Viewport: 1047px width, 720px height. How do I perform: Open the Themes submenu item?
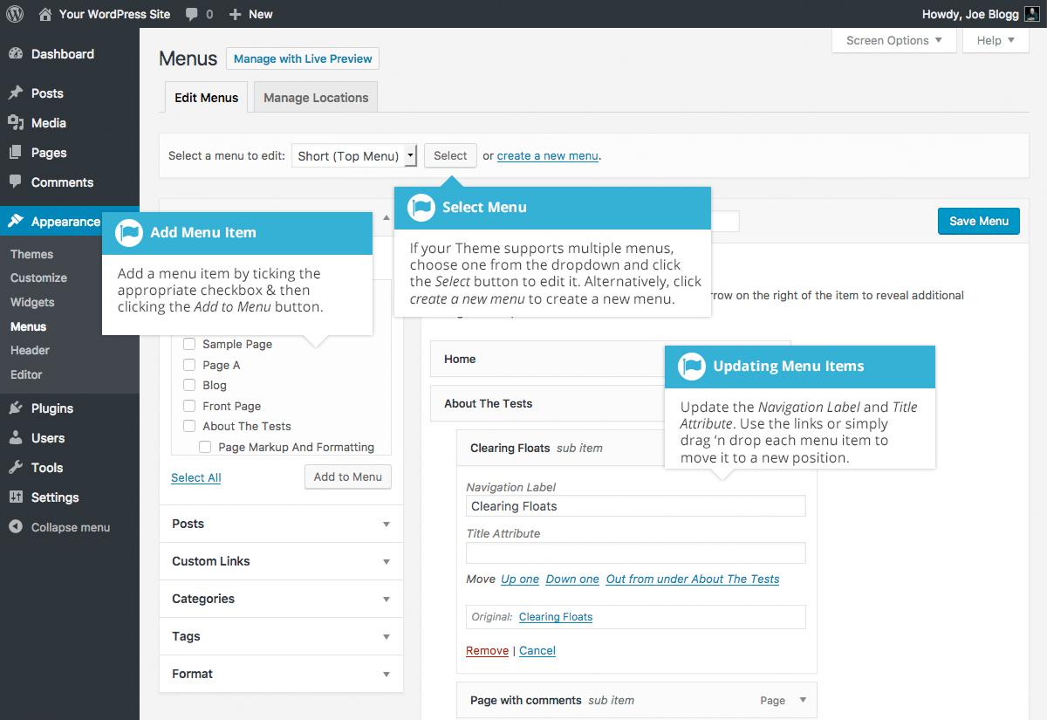click(x=32, y=254)
